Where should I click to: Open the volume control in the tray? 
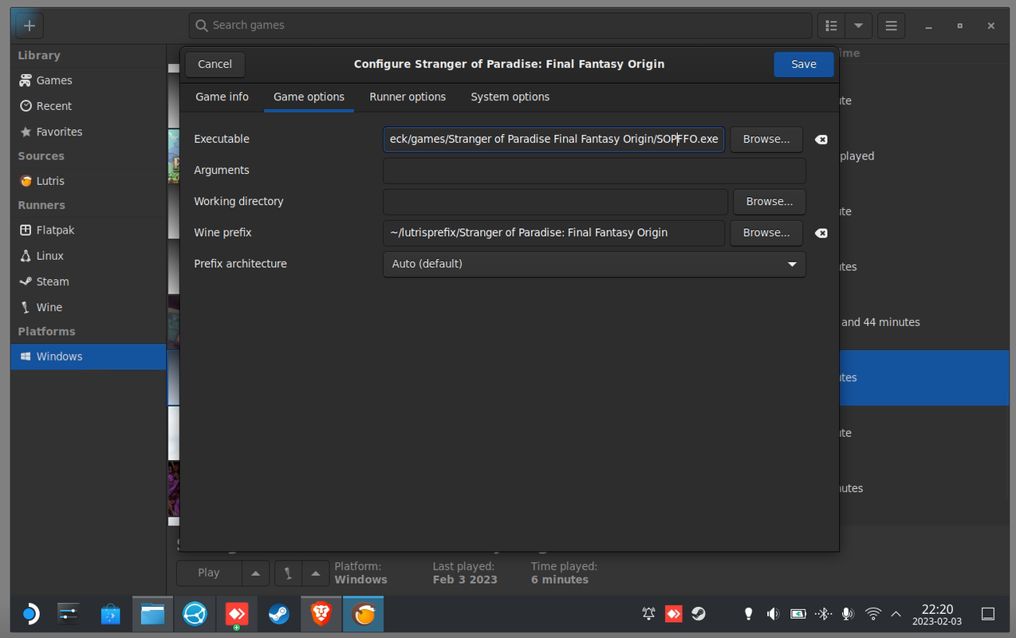click(773, 614)
